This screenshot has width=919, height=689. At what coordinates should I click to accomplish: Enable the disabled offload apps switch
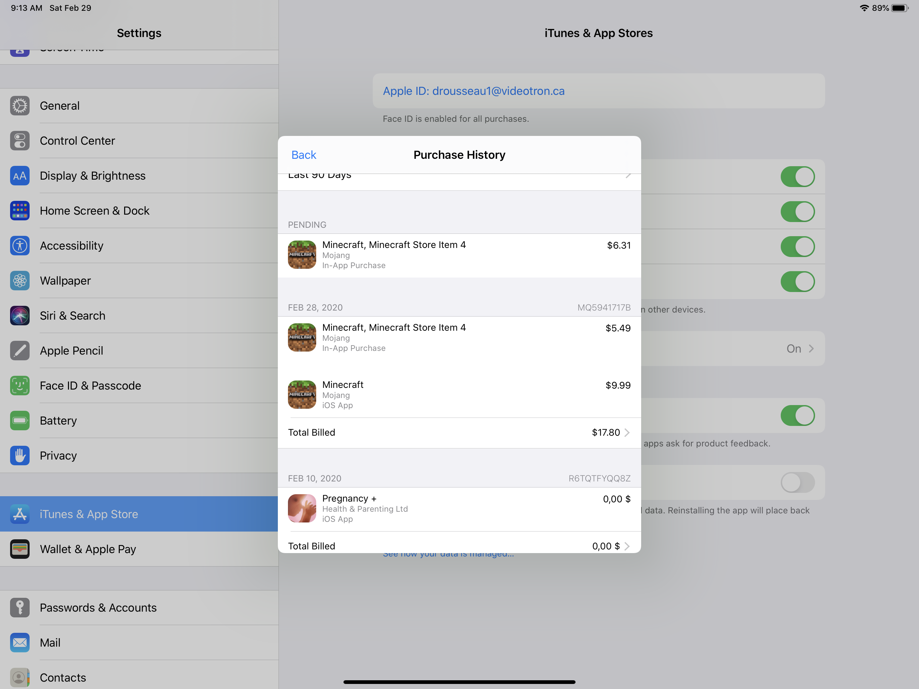(797, 482)
